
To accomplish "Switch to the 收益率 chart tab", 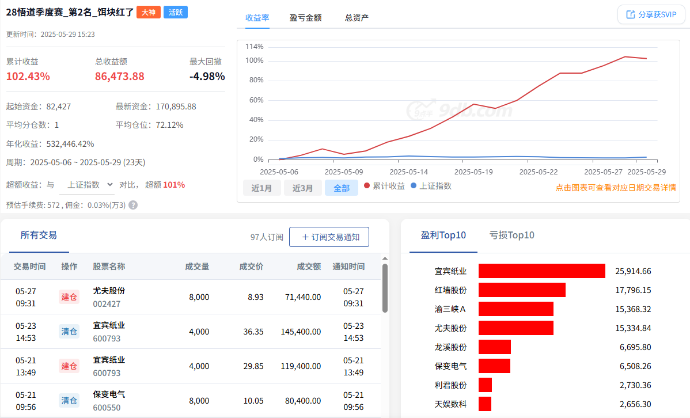I will click(257, 18).
